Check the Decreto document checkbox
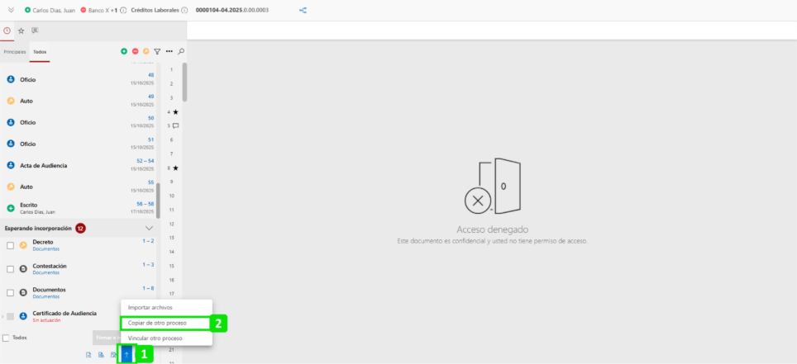Image resolution: width=797 pixels, height=364 pixels. coord(10,245)
